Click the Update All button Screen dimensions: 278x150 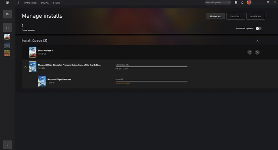(255, 16)
